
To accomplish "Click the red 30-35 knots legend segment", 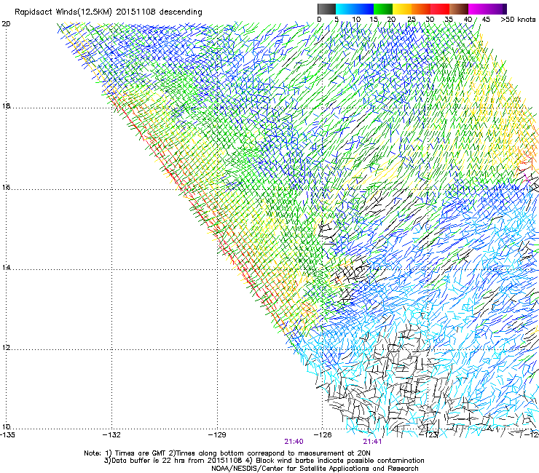I will click(440, 9).
